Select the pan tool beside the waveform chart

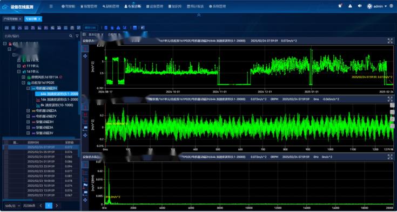(x=85, y=136)
